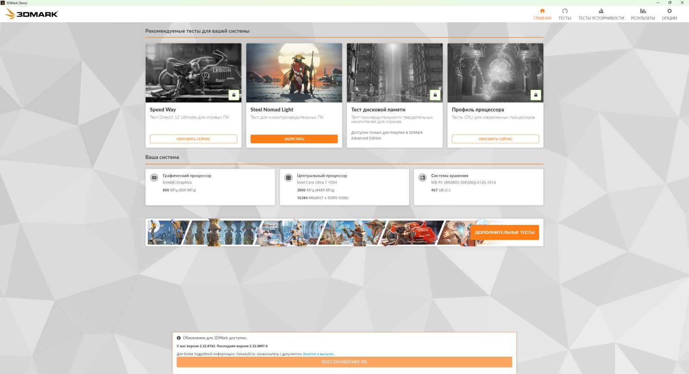Screen dimensions: 689x374
Task: Click the Тест DirectX 12 Ultimate description
Action: click(x=189, y=117)
